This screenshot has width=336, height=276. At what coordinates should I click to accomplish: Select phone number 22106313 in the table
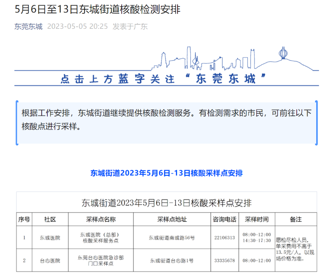tap(224, 238)
